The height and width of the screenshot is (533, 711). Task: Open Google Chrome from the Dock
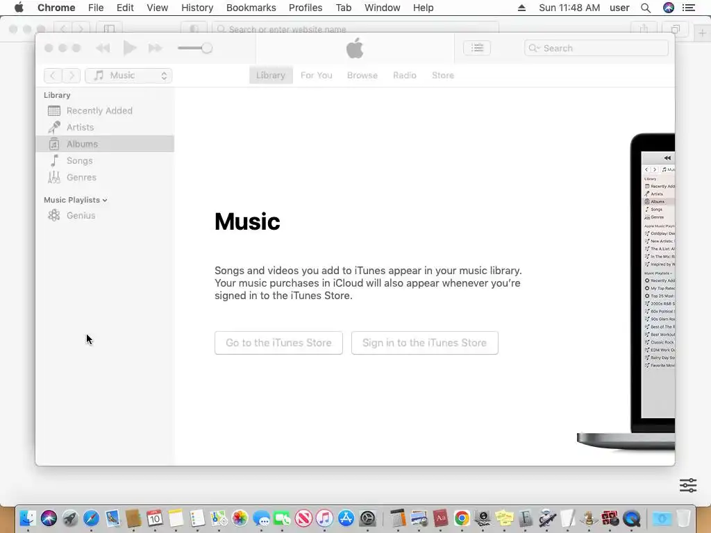[x=462, y=518]
